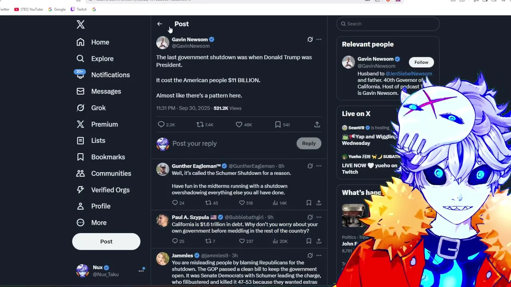Open the 2.2K replies comment icon
Image resolution: width=511 pixels, height=287 pixels.
click(161, 125)
